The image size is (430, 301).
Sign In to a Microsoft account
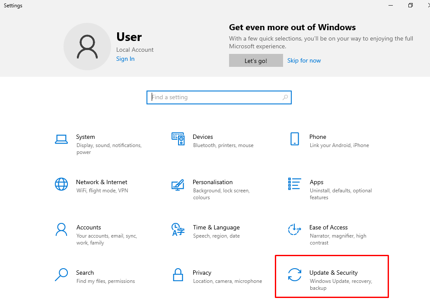point(125,59)
